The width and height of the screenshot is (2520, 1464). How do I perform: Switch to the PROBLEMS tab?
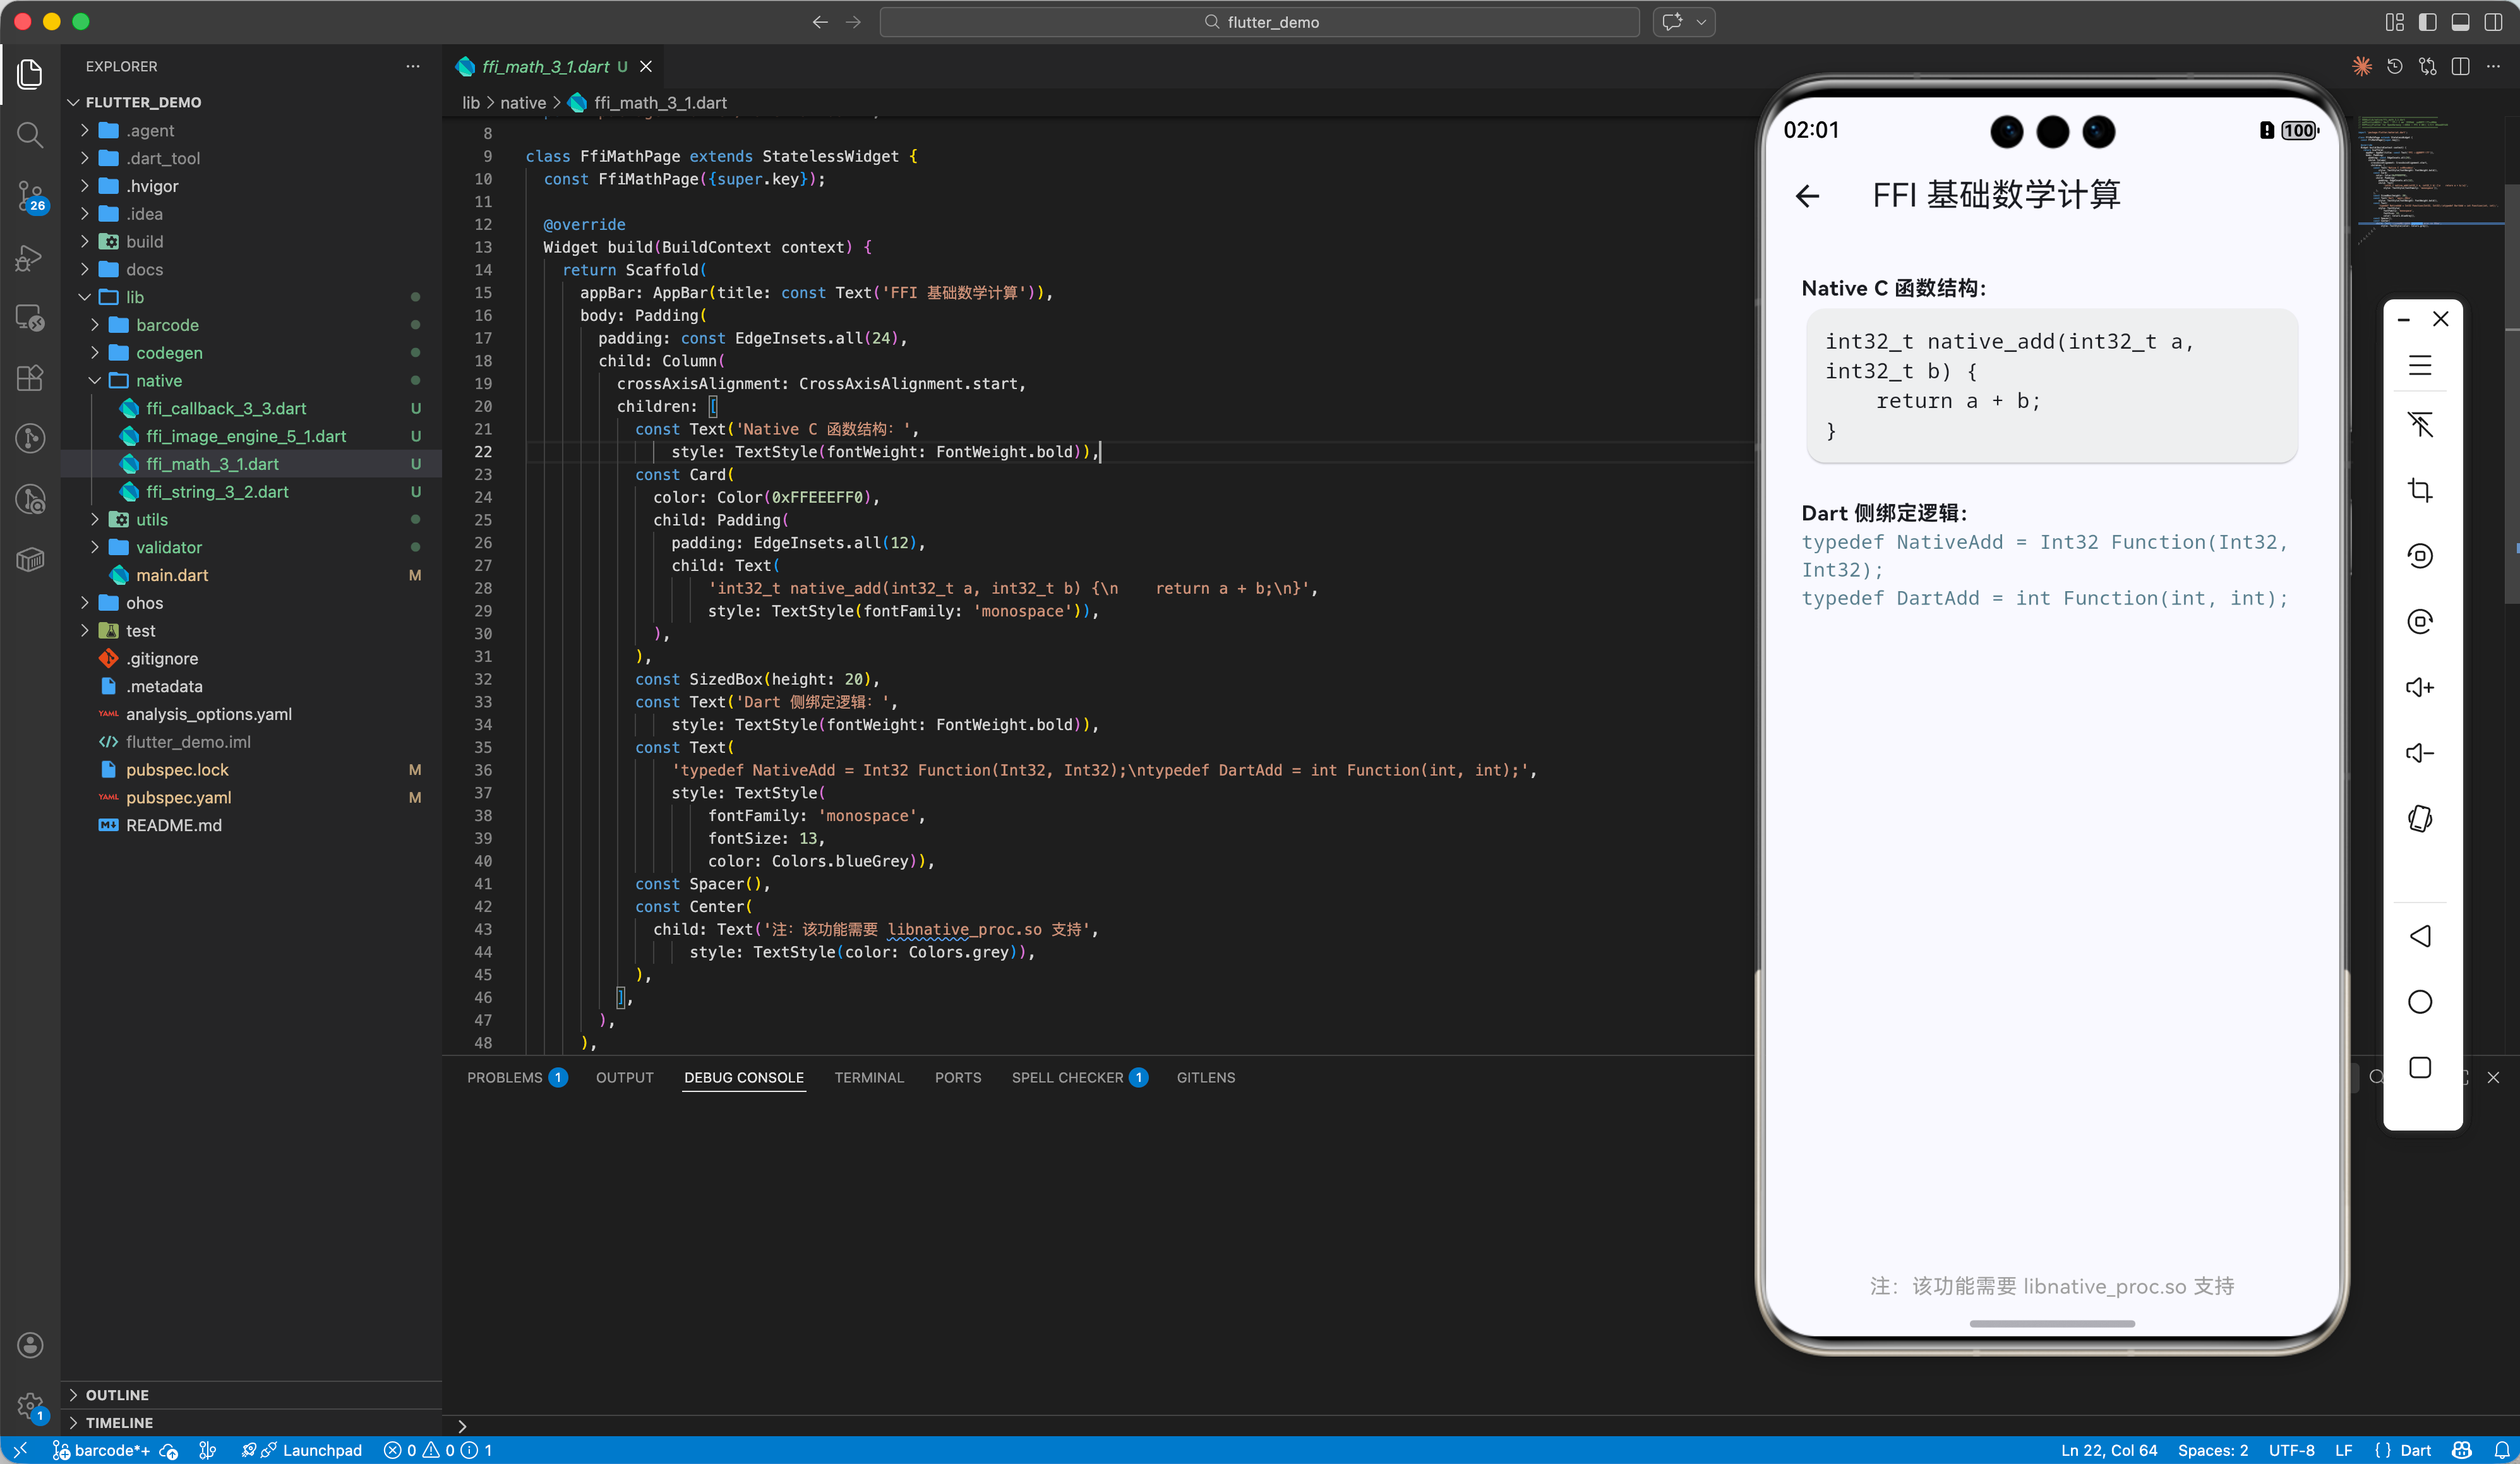(x=504, y=1077)
